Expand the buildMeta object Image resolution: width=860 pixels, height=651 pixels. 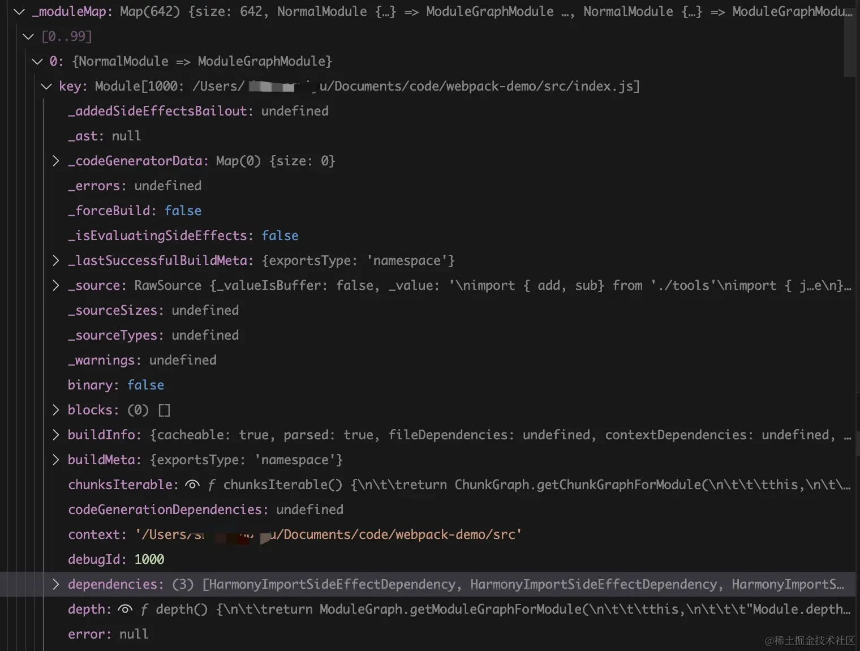pos(55,460)
